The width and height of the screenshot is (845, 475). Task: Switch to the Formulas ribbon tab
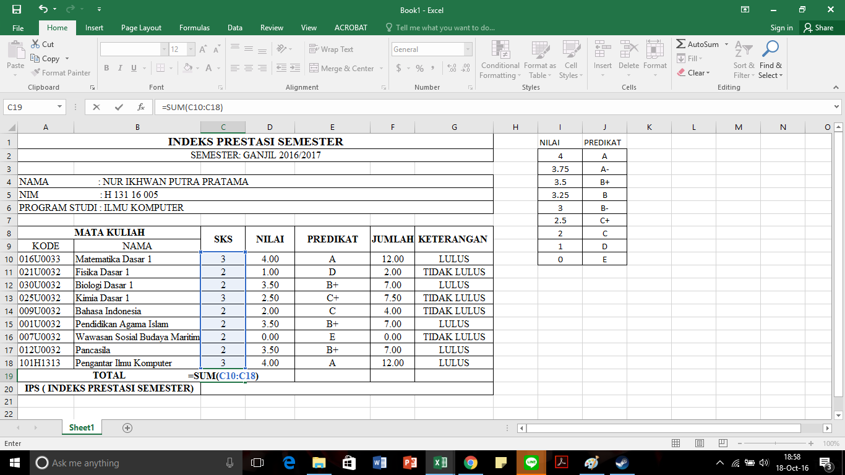point(194,27)
